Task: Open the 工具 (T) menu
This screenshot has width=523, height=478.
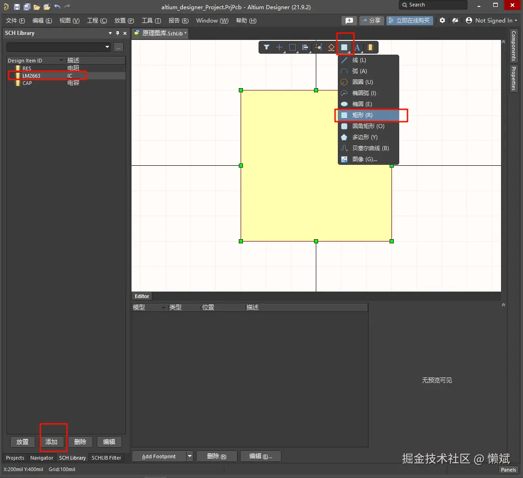Action: tap(151, 21)
